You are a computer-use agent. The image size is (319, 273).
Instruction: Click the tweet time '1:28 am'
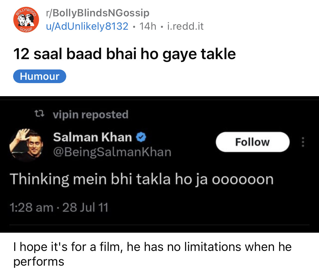click(x=31, y=208)
